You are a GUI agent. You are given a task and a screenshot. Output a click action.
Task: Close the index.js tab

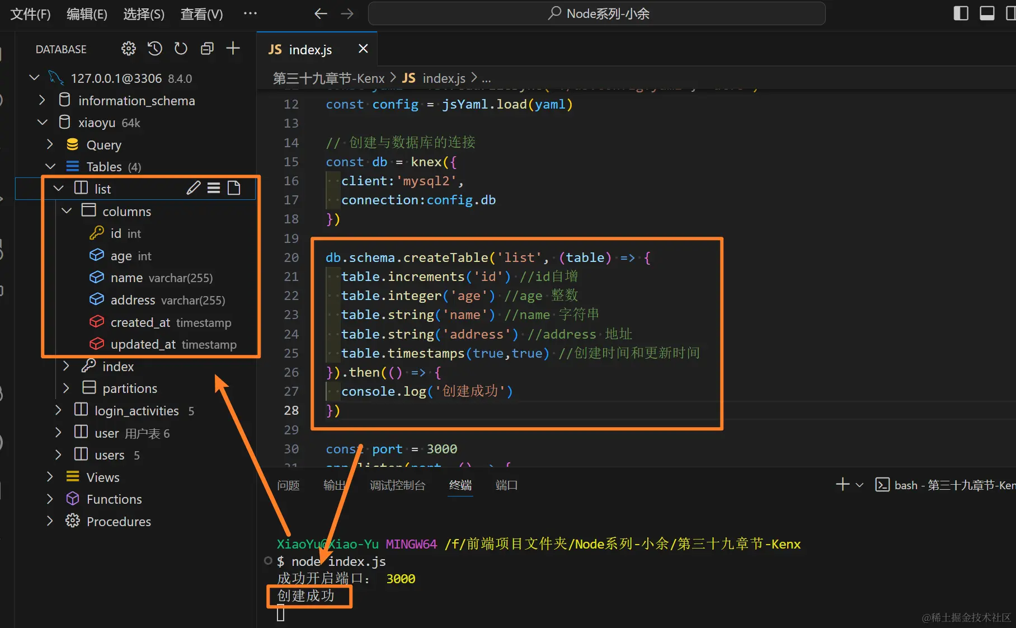[x=363, y=49]
